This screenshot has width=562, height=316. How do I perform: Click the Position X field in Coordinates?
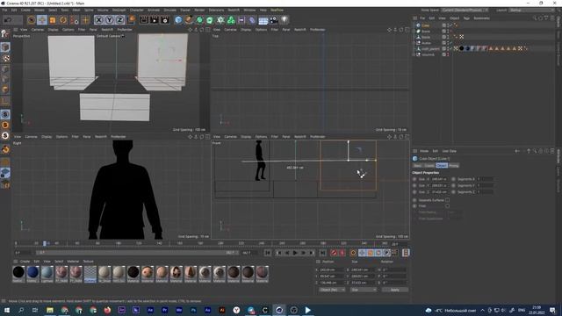click(332, 269)
